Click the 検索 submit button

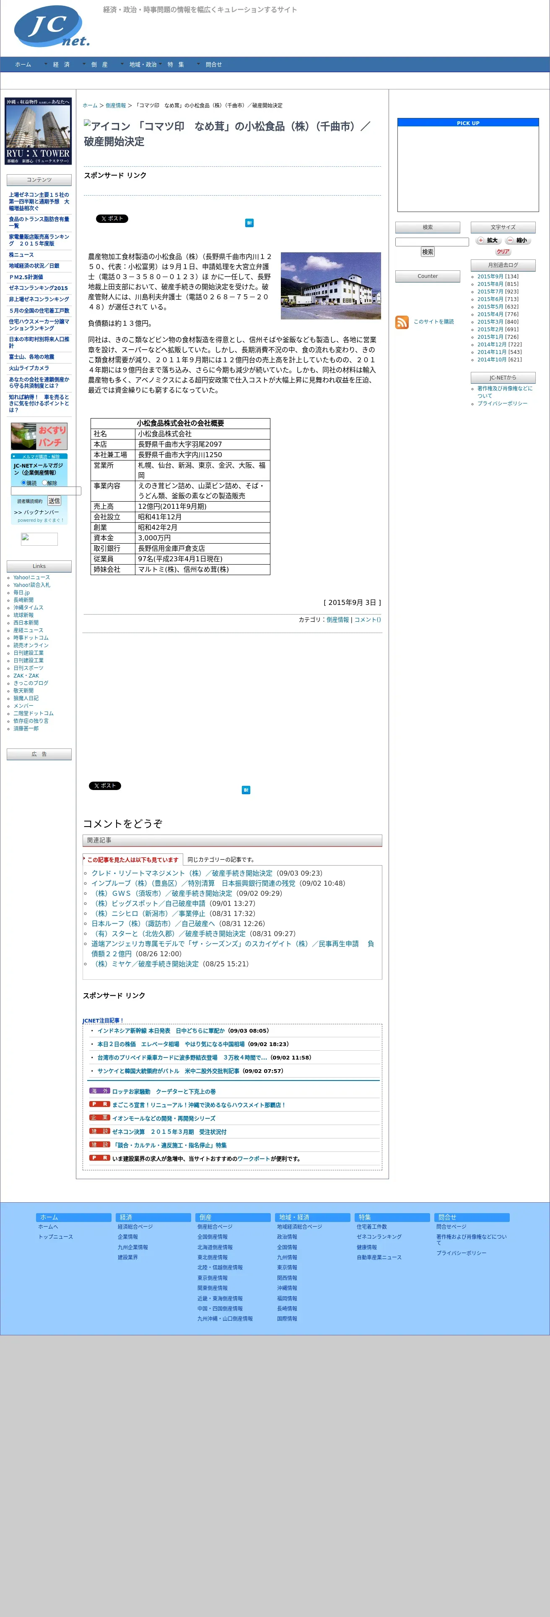[x=428, y=252]
